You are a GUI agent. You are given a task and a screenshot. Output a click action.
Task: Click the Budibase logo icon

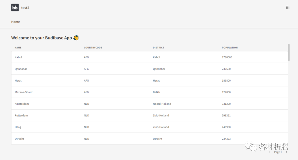pyautogui.click(x=15, y=8)
